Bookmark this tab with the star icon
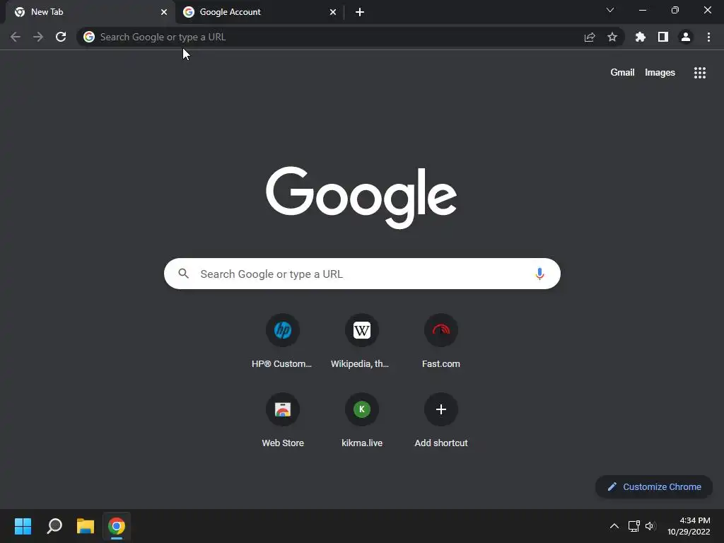 tap(612, 37)
